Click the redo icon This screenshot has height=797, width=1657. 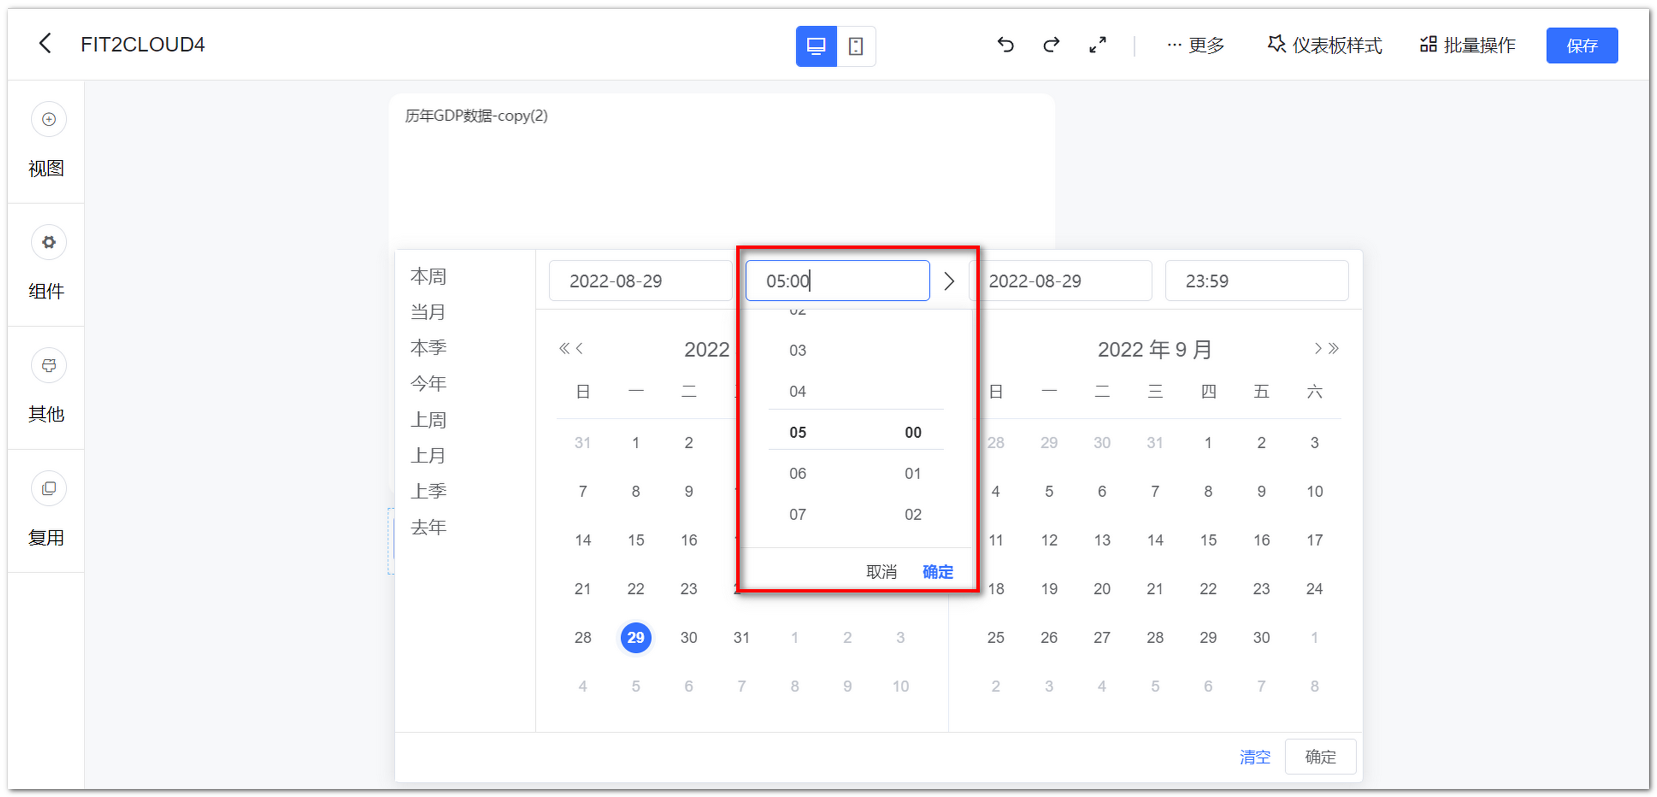pos(1052,44)
